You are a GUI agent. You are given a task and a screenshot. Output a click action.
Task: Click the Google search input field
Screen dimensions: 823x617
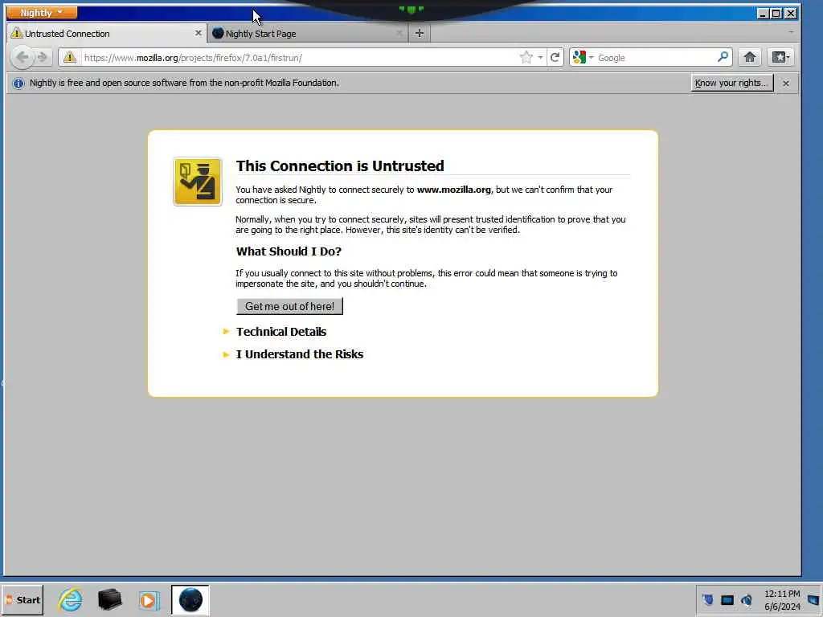point(656,58)
